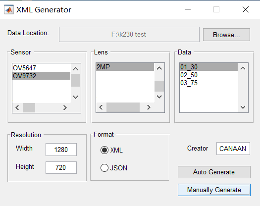Viewport: 260px width, 206px height.
Task: Click Lens list scroll right arrow
Action: pyautogui.click(x=149, y=107)
